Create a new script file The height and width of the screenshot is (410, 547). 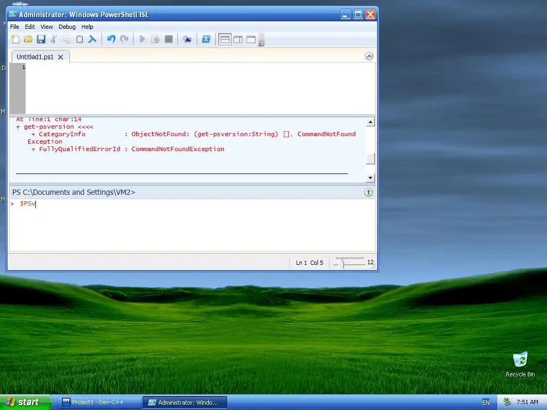pos(15,39)
